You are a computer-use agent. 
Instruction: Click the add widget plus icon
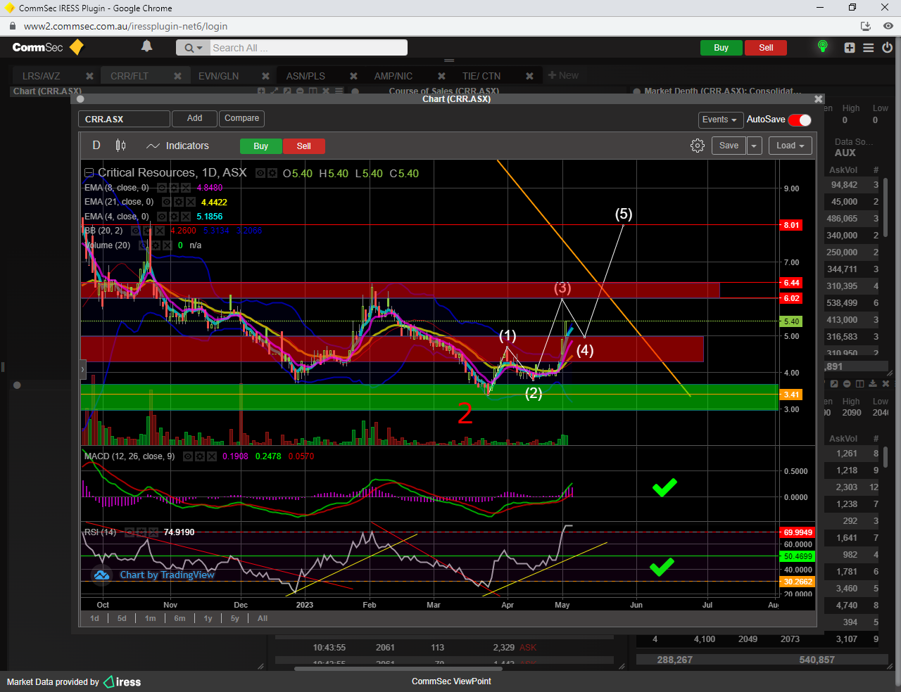pyautogui.click(x=850, y=48)
